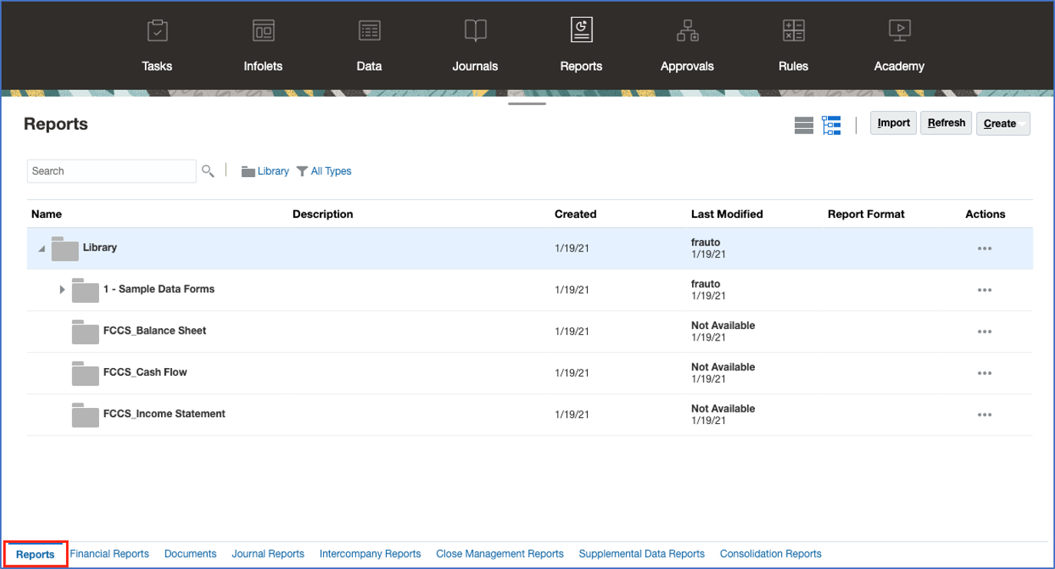Switch to tree hierarchy view
This screenshot has width=1055, height=569.
point(831,125)
